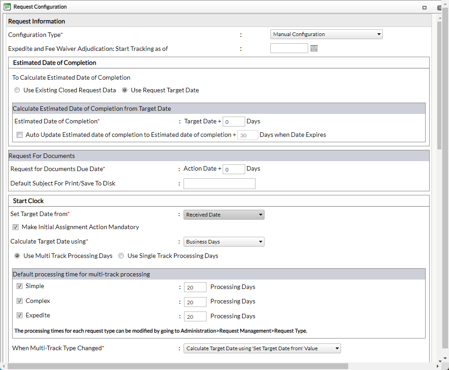The height and width of the screenshot is (370, 449).
Task: Click the Simple Processing Days field
Action: click(195, 287)
